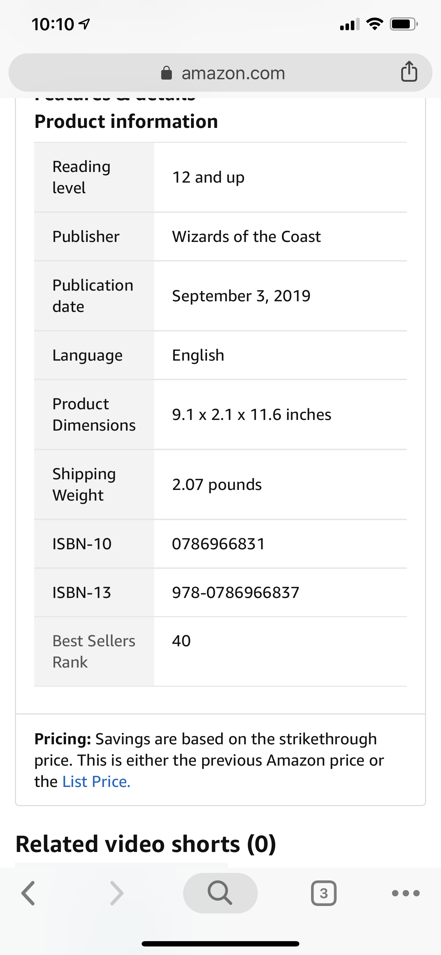Tap the ISBN-10 value 0786966831

(x=219, y=544)
